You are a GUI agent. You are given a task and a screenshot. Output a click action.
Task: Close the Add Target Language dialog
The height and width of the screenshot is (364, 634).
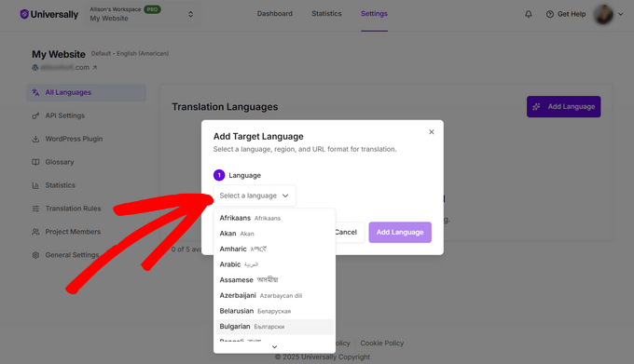(432, 132)
